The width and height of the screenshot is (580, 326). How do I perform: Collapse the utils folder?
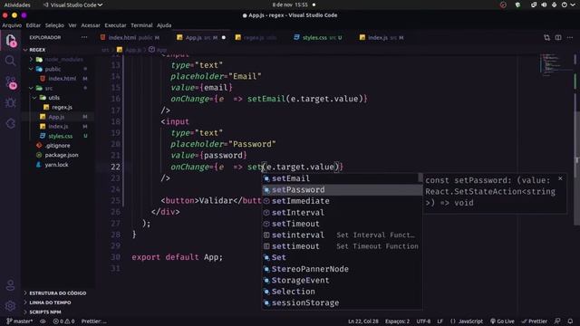pos(34,98)
